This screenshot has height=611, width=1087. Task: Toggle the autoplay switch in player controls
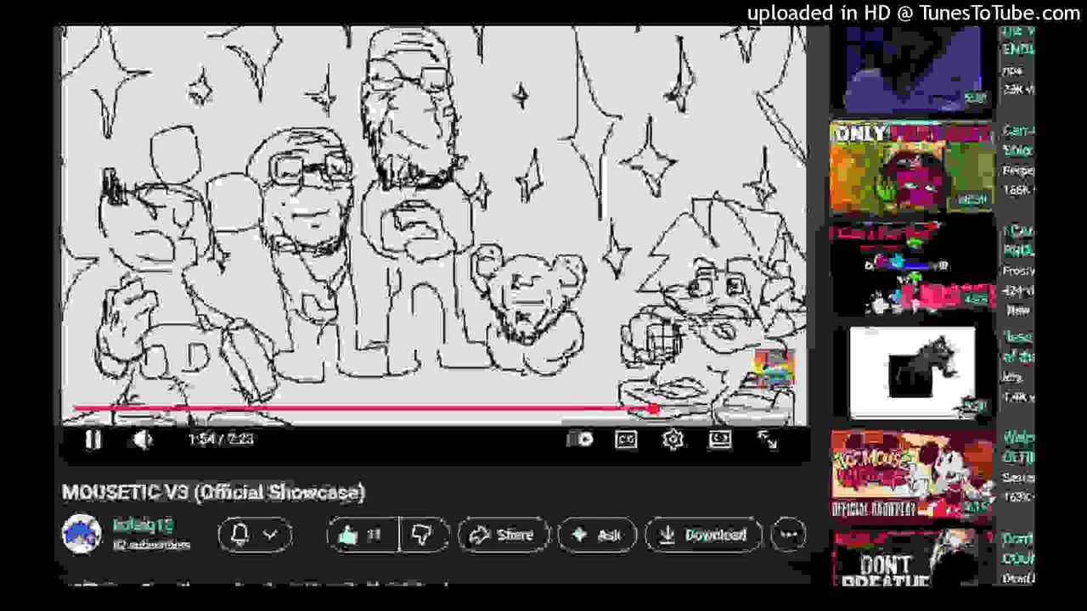point(580,439)
